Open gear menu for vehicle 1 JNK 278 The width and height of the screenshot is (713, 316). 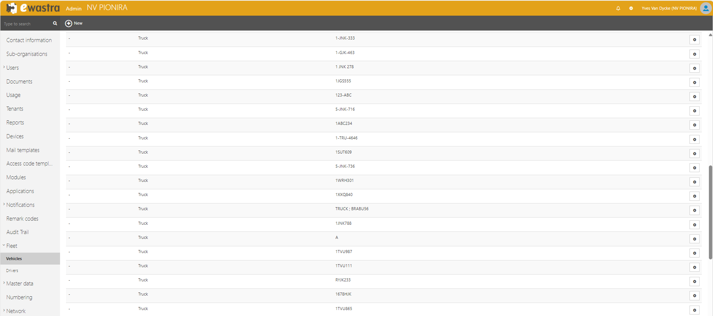tap(694, 68)
